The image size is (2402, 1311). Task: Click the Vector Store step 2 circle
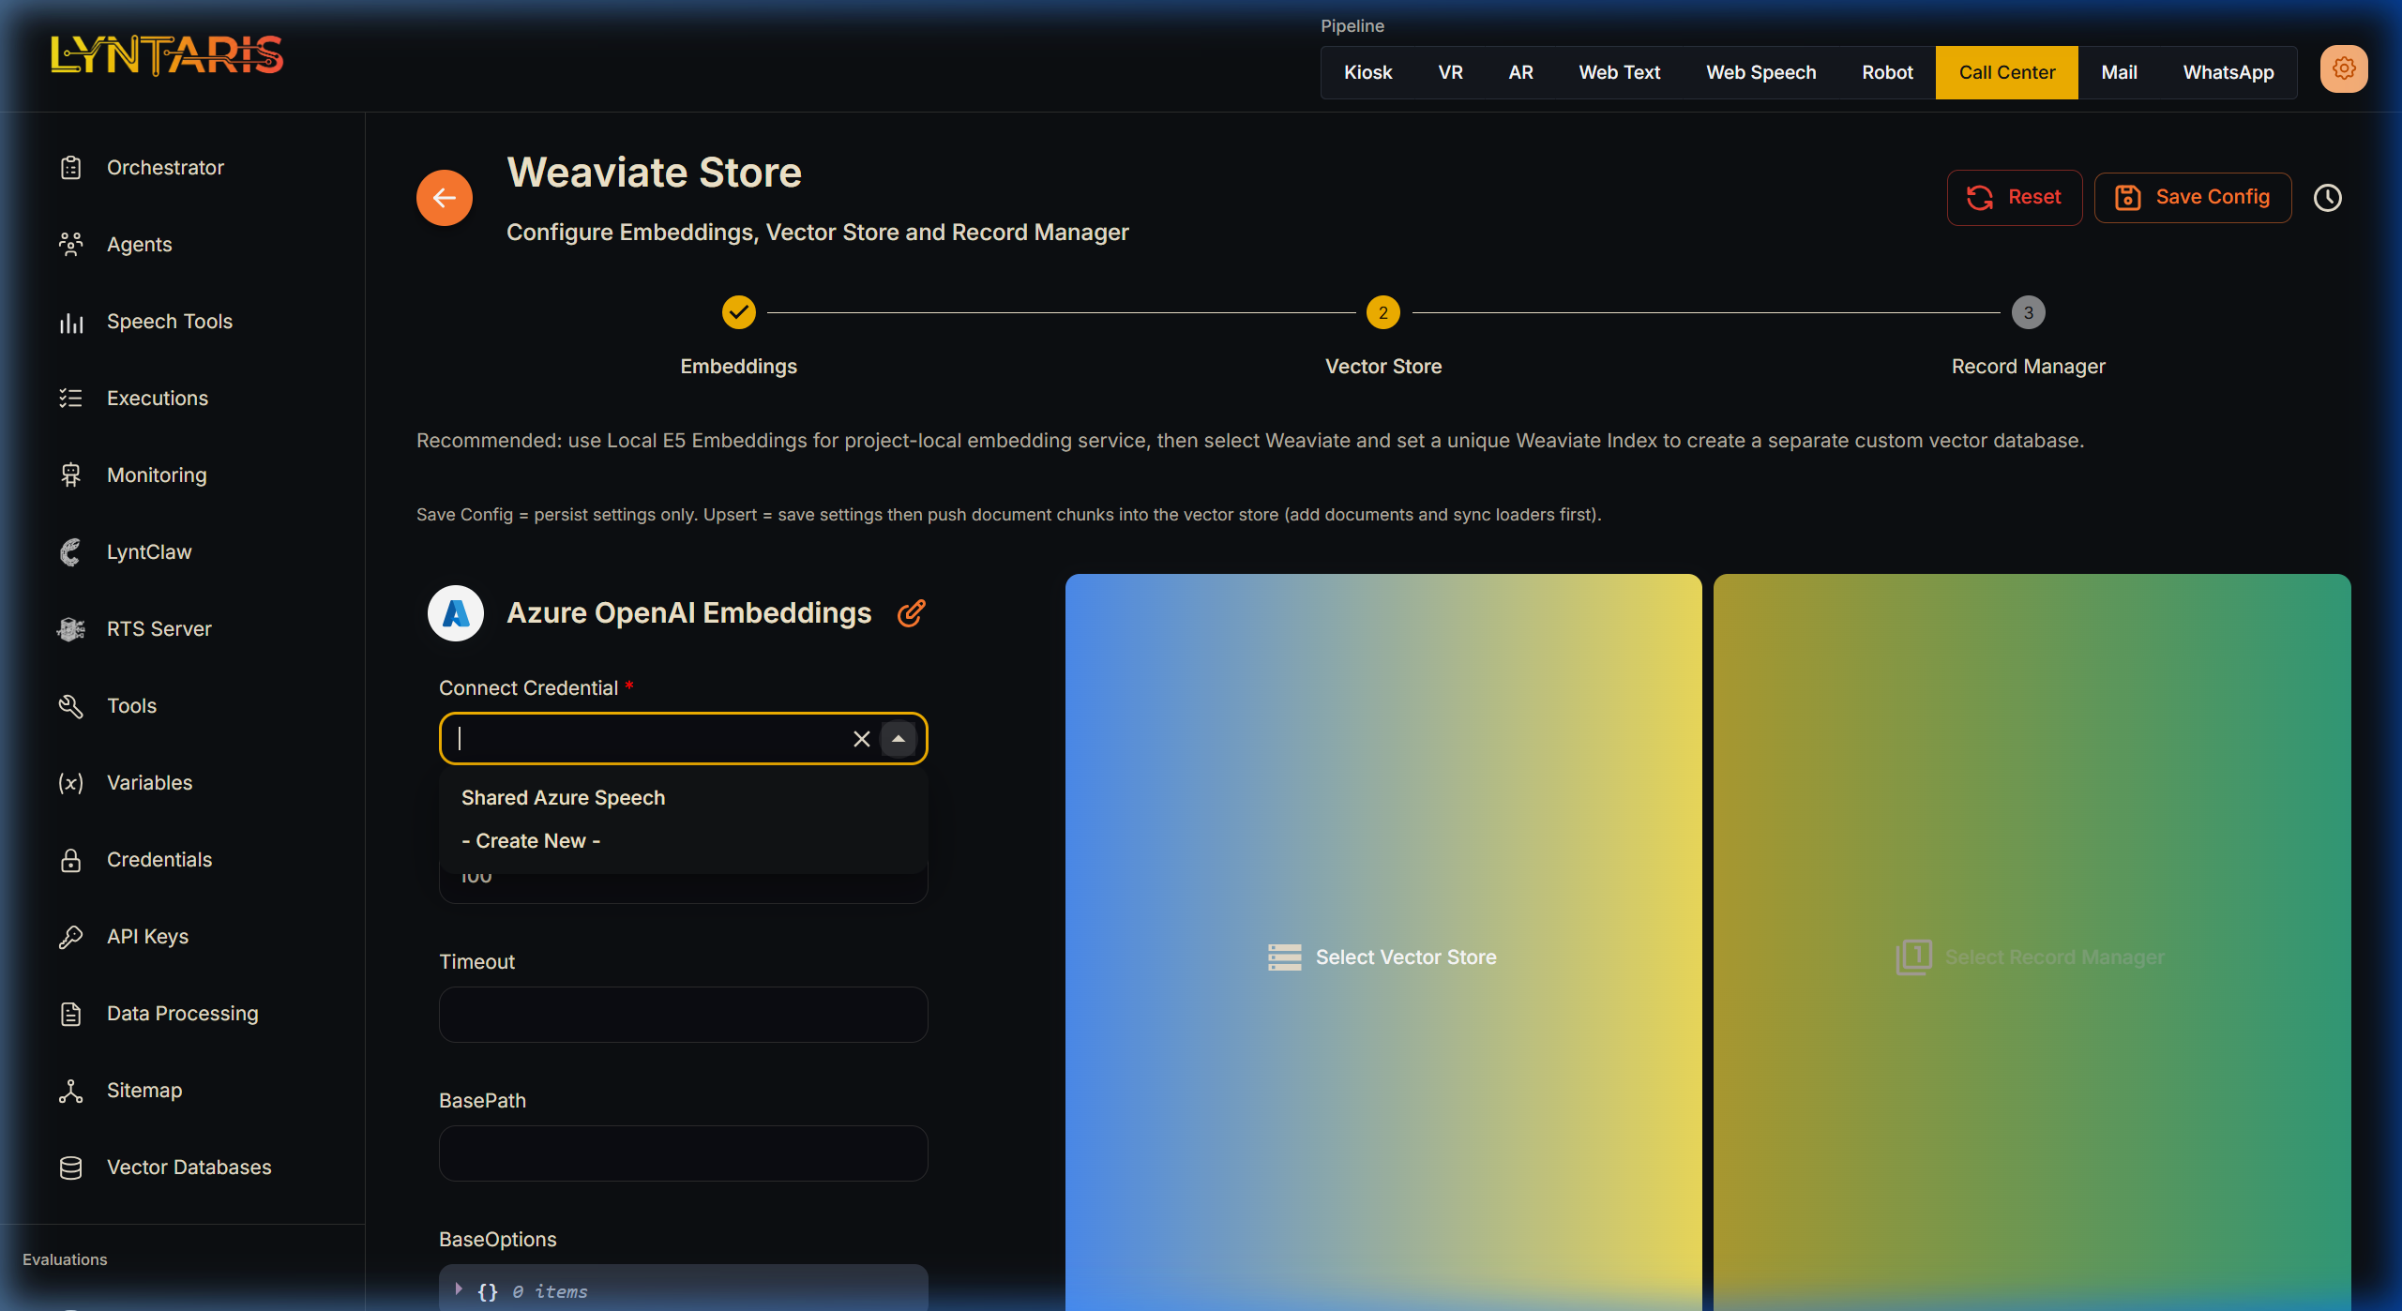[x=1383, y=312]
